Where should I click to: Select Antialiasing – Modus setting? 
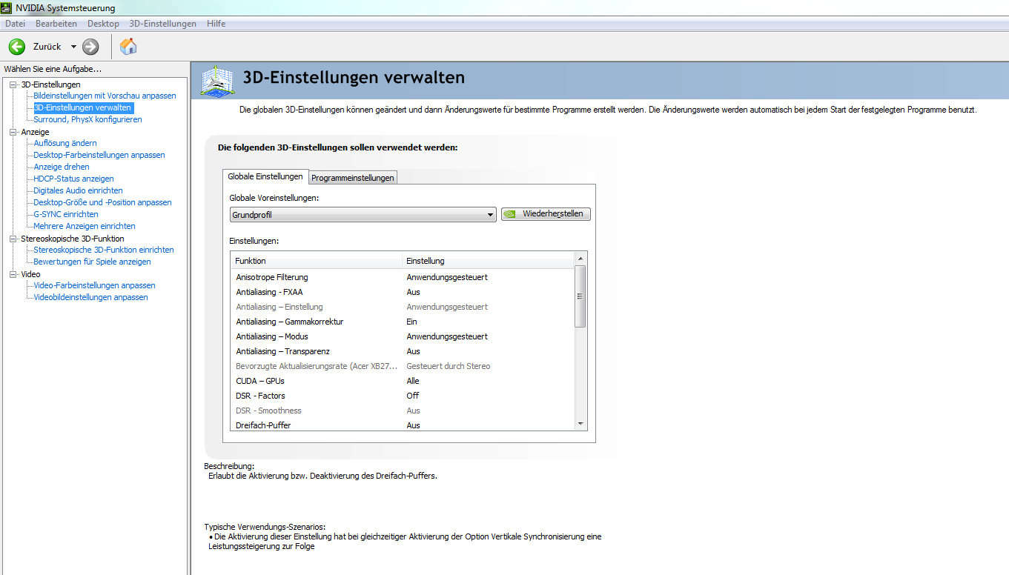point(403,336)
